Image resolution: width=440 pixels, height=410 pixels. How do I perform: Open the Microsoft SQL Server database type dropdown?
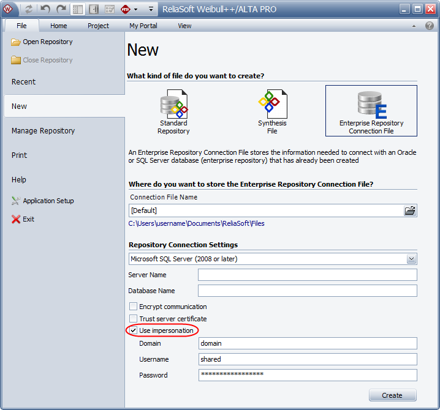click(x=411, y=259)
